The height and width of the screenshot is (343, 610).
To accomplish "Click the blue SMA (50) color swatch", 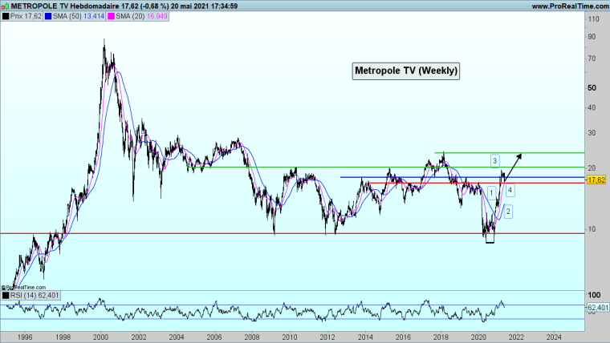I will [x=48, y=16].
